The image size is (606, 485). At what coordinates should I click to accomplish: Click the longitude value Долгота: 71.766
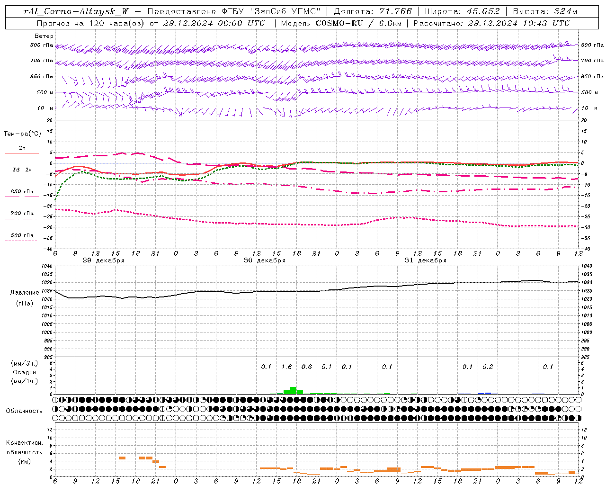click(x=373, y=11)
